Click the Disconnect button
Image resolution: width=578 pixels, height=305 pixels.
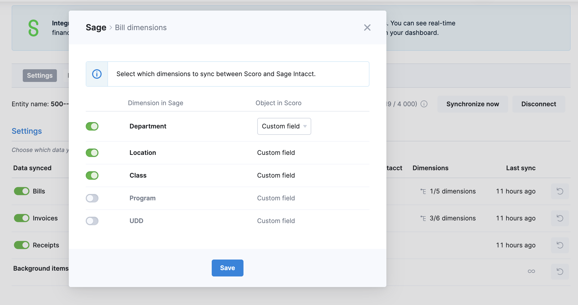click(539, 104)
